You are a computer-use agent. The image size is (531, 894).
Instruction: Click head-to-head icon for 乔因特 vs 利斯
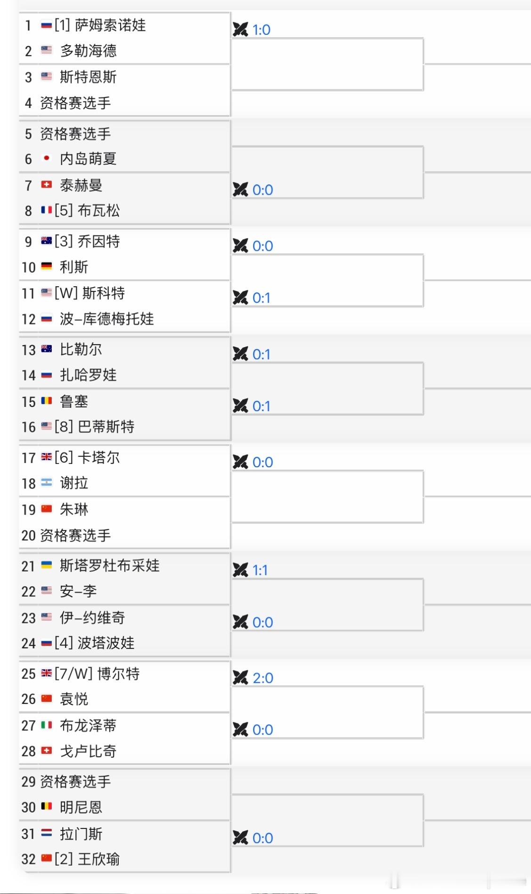[240, 246]
